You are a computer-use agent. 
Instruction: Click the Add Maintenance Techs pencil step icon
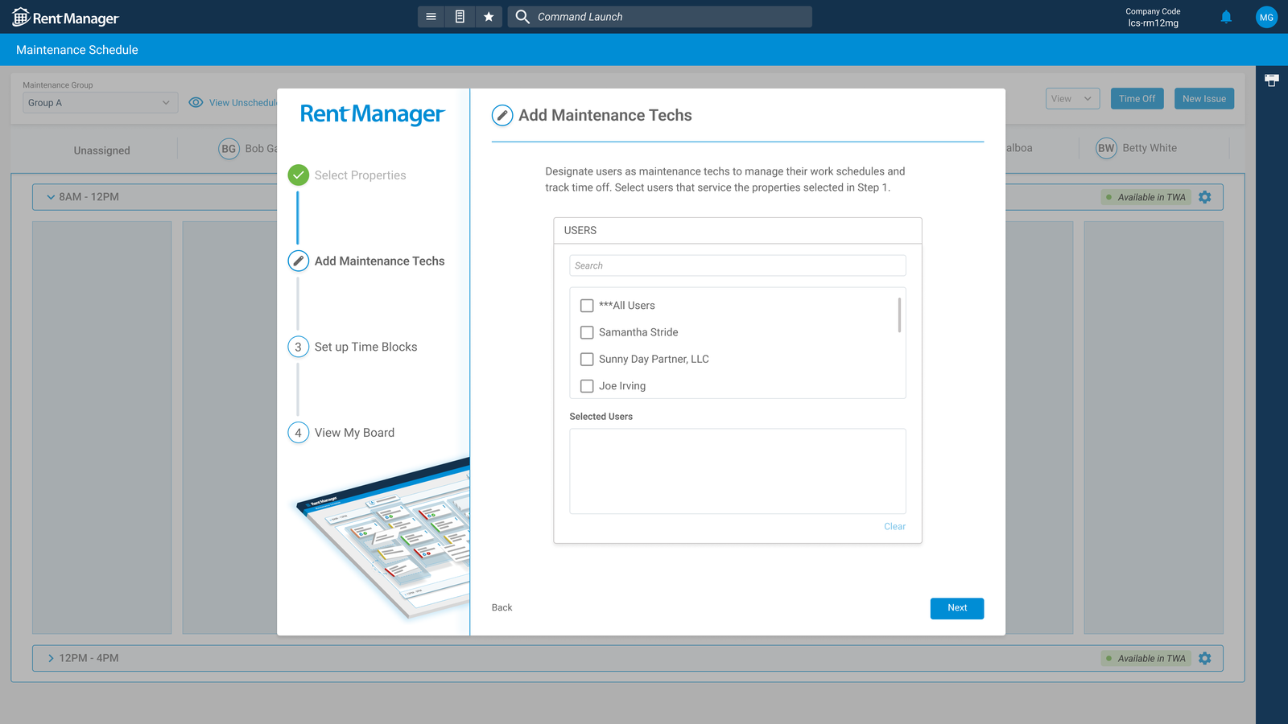click(x=299, y=261)
